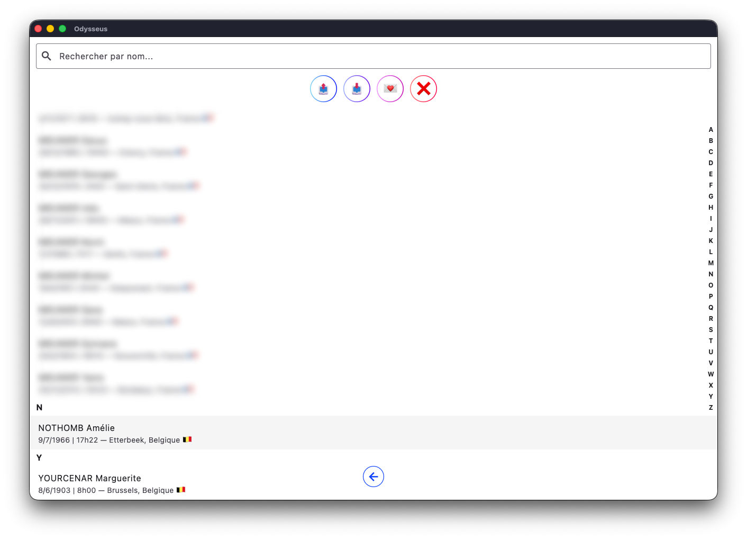The width and height of the screenshot is (747, 539).
Task: Click the outbox export icon with upward arrow
Action: coord(323,89)
